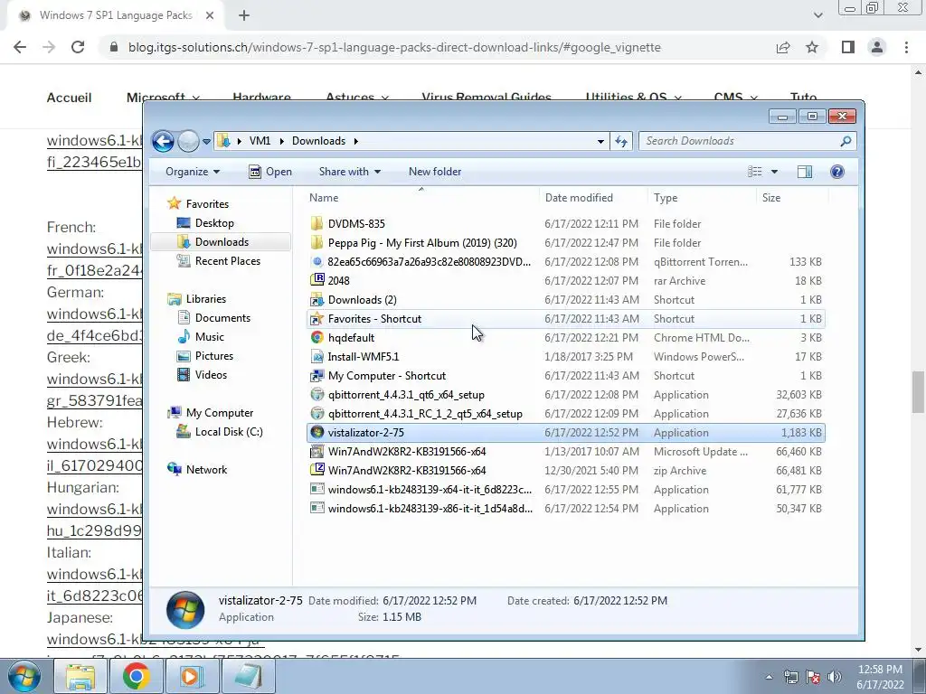Select the Downloads (2) shortcut icon

(317, 300)
